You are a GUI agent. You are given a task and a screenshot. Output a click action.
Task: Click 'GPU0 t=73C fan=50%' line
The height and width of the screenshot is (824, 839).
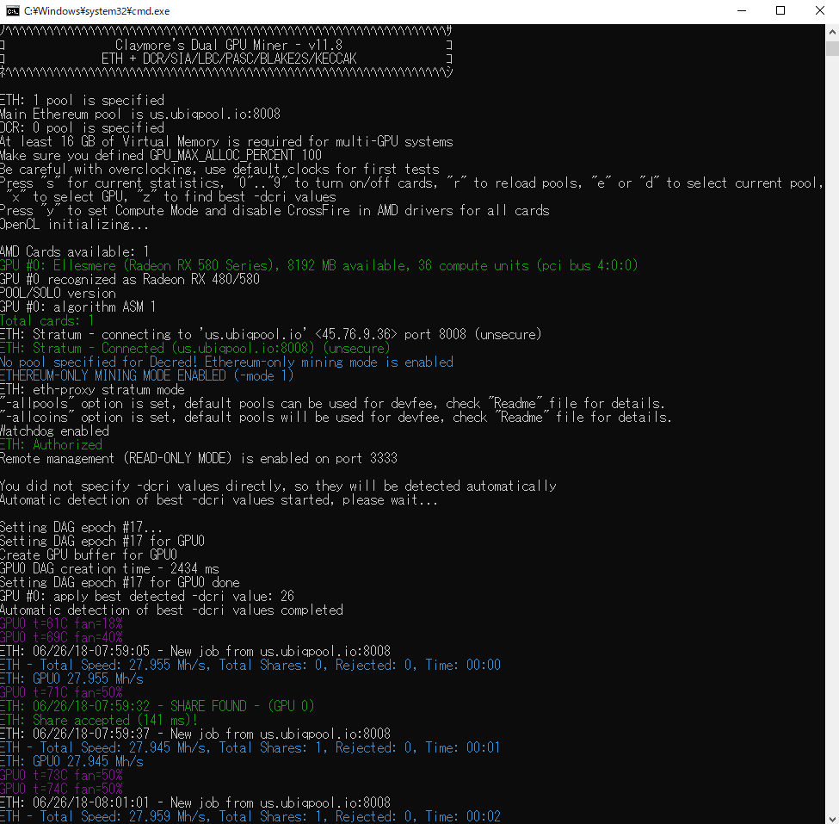62,776
